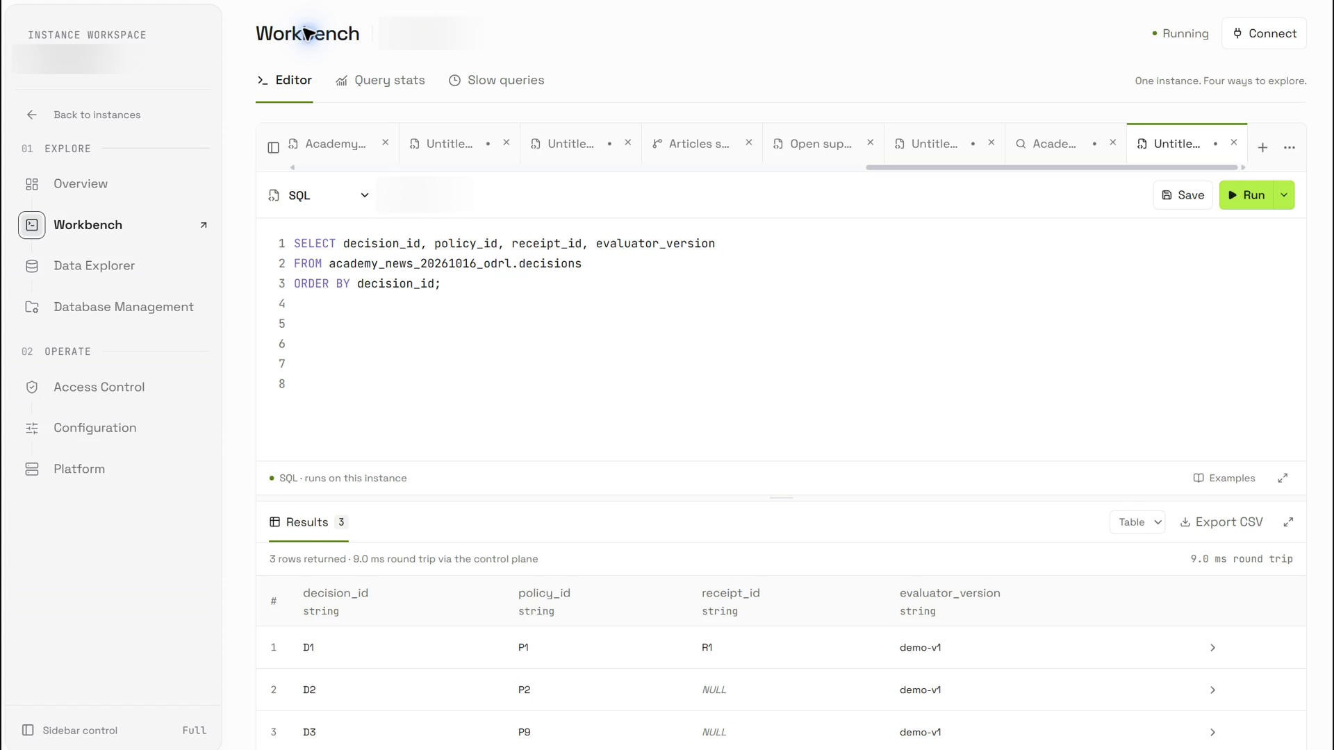Open Workbench in new window arrow
Screen dimensions: 1334x750
click(x=204, y=225)
